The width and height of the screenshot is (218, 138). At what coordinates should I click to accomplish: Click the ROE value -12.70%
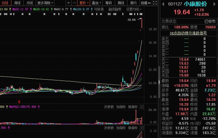(209, 119)
